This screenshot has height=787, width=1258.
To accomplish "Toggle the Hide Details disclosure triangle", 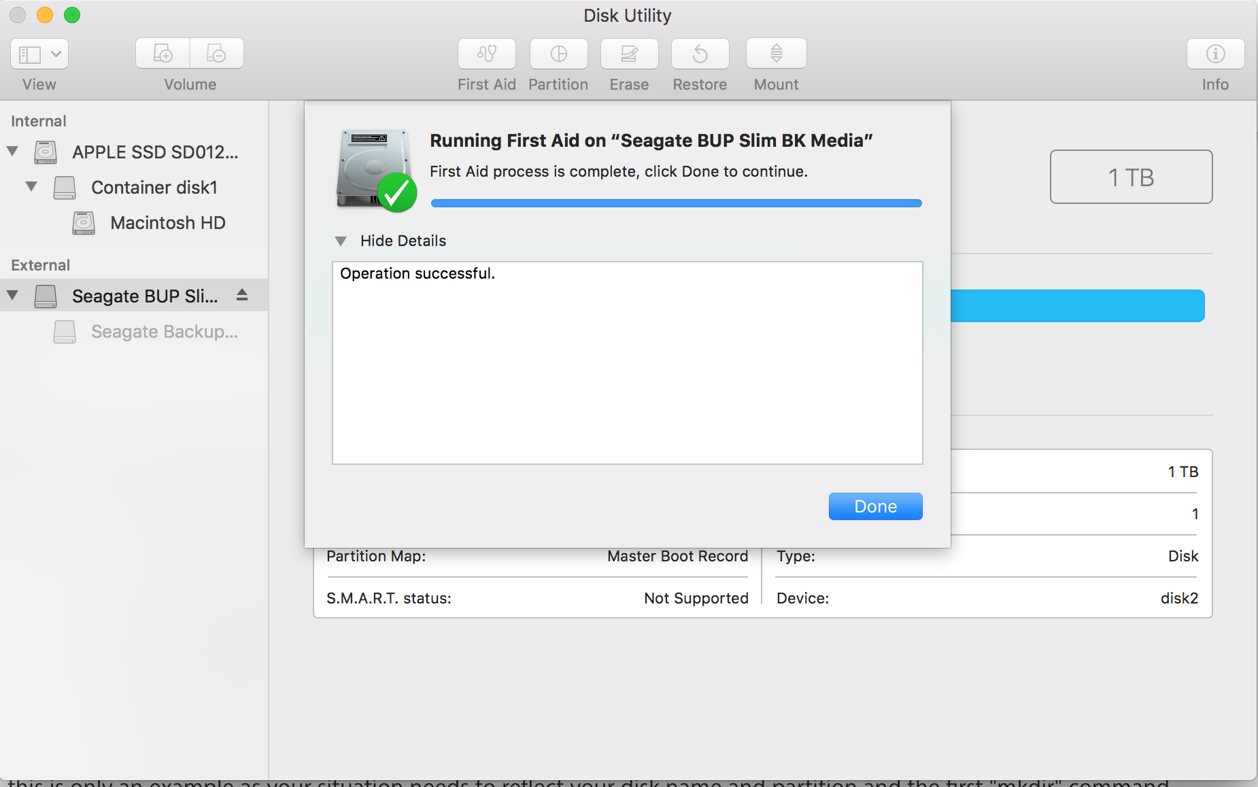I will [x=341, y=241].
